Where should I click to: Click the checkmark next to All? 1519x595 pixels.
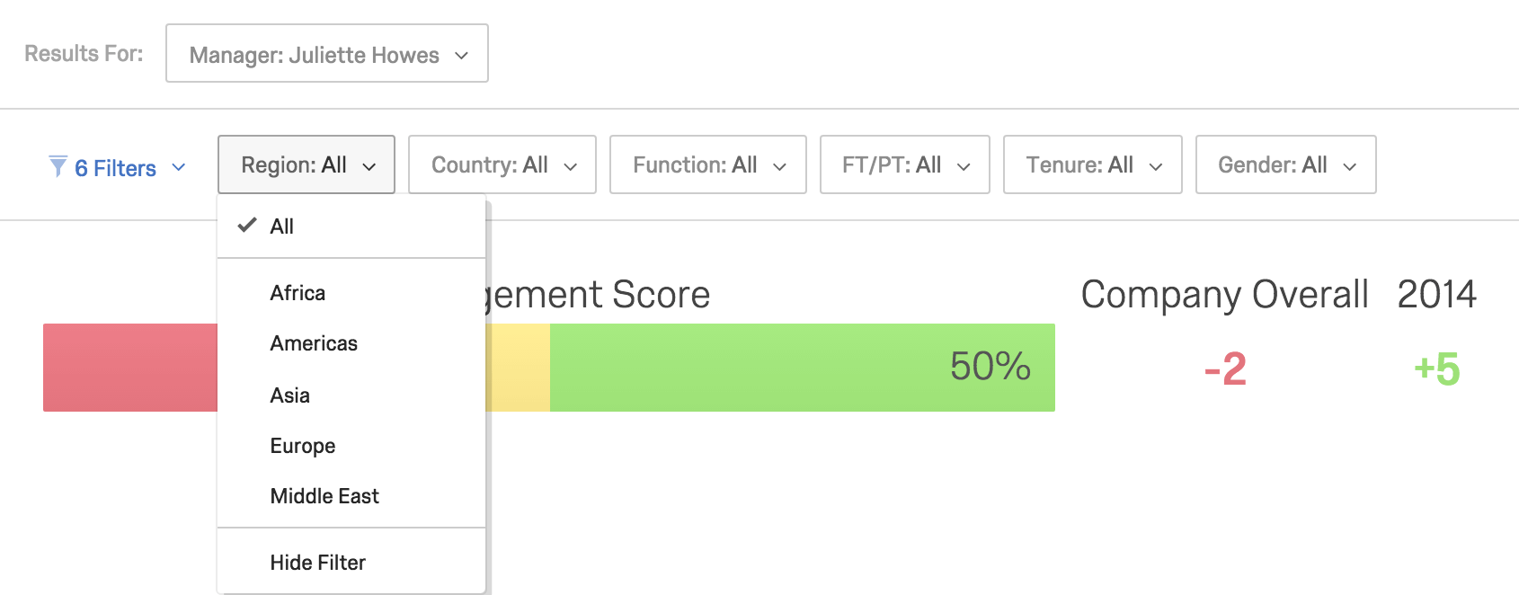(x=247, y=226)
